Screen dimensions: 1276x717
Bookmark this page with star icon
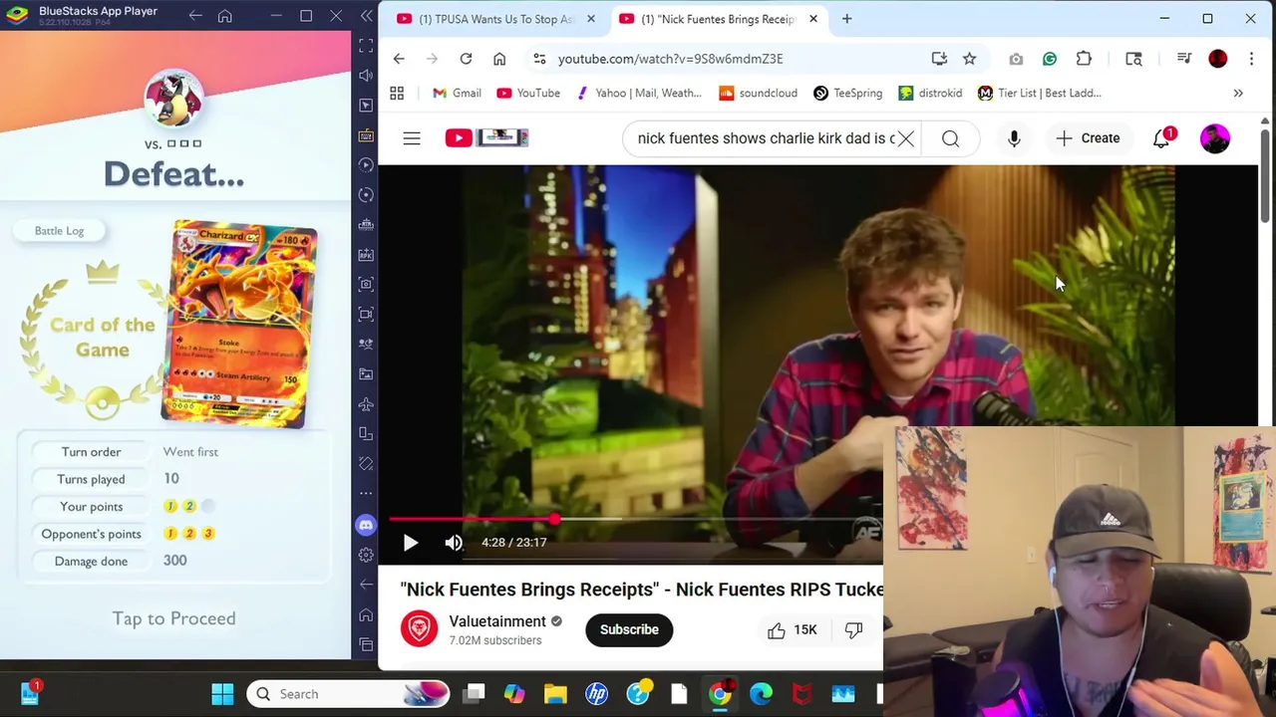point(969,59)
